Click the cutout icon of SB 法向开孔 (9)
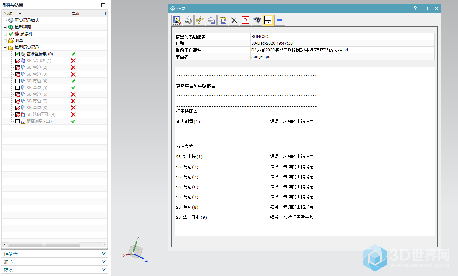This screenshot has width=458, height=276. pos(23,114)
